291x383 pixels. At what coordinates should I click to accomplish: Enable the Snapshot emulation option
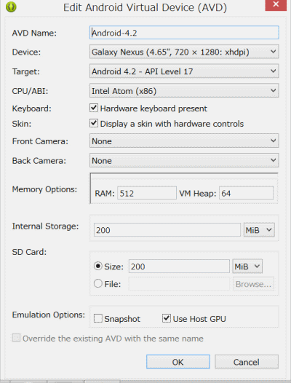[x=98, y=318]
